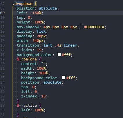Click hex value #0000001A

tap(94, 27)
